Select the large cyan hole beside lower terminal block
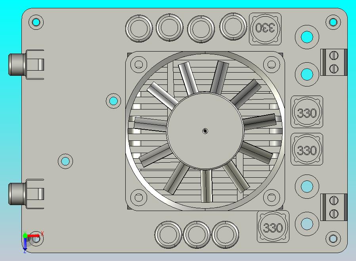Image resolution: width=356 pixels, height=261 pixels. pyautogui.click(x=307, y=224)
